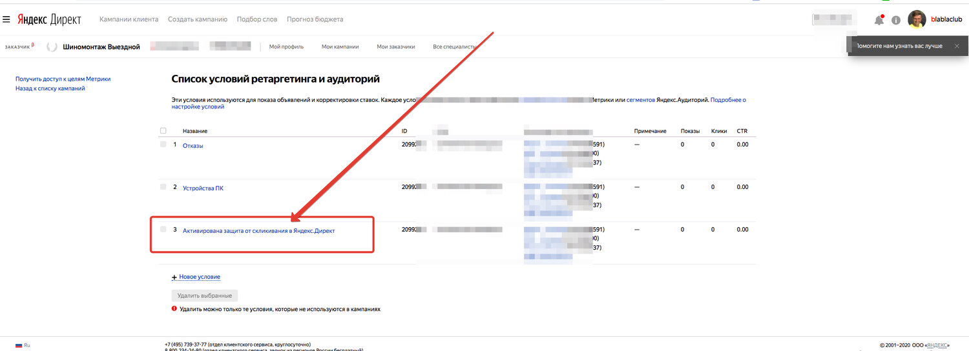The image size is (969, 351).
Task: Click the Показы column header
Action: point(690,131)
